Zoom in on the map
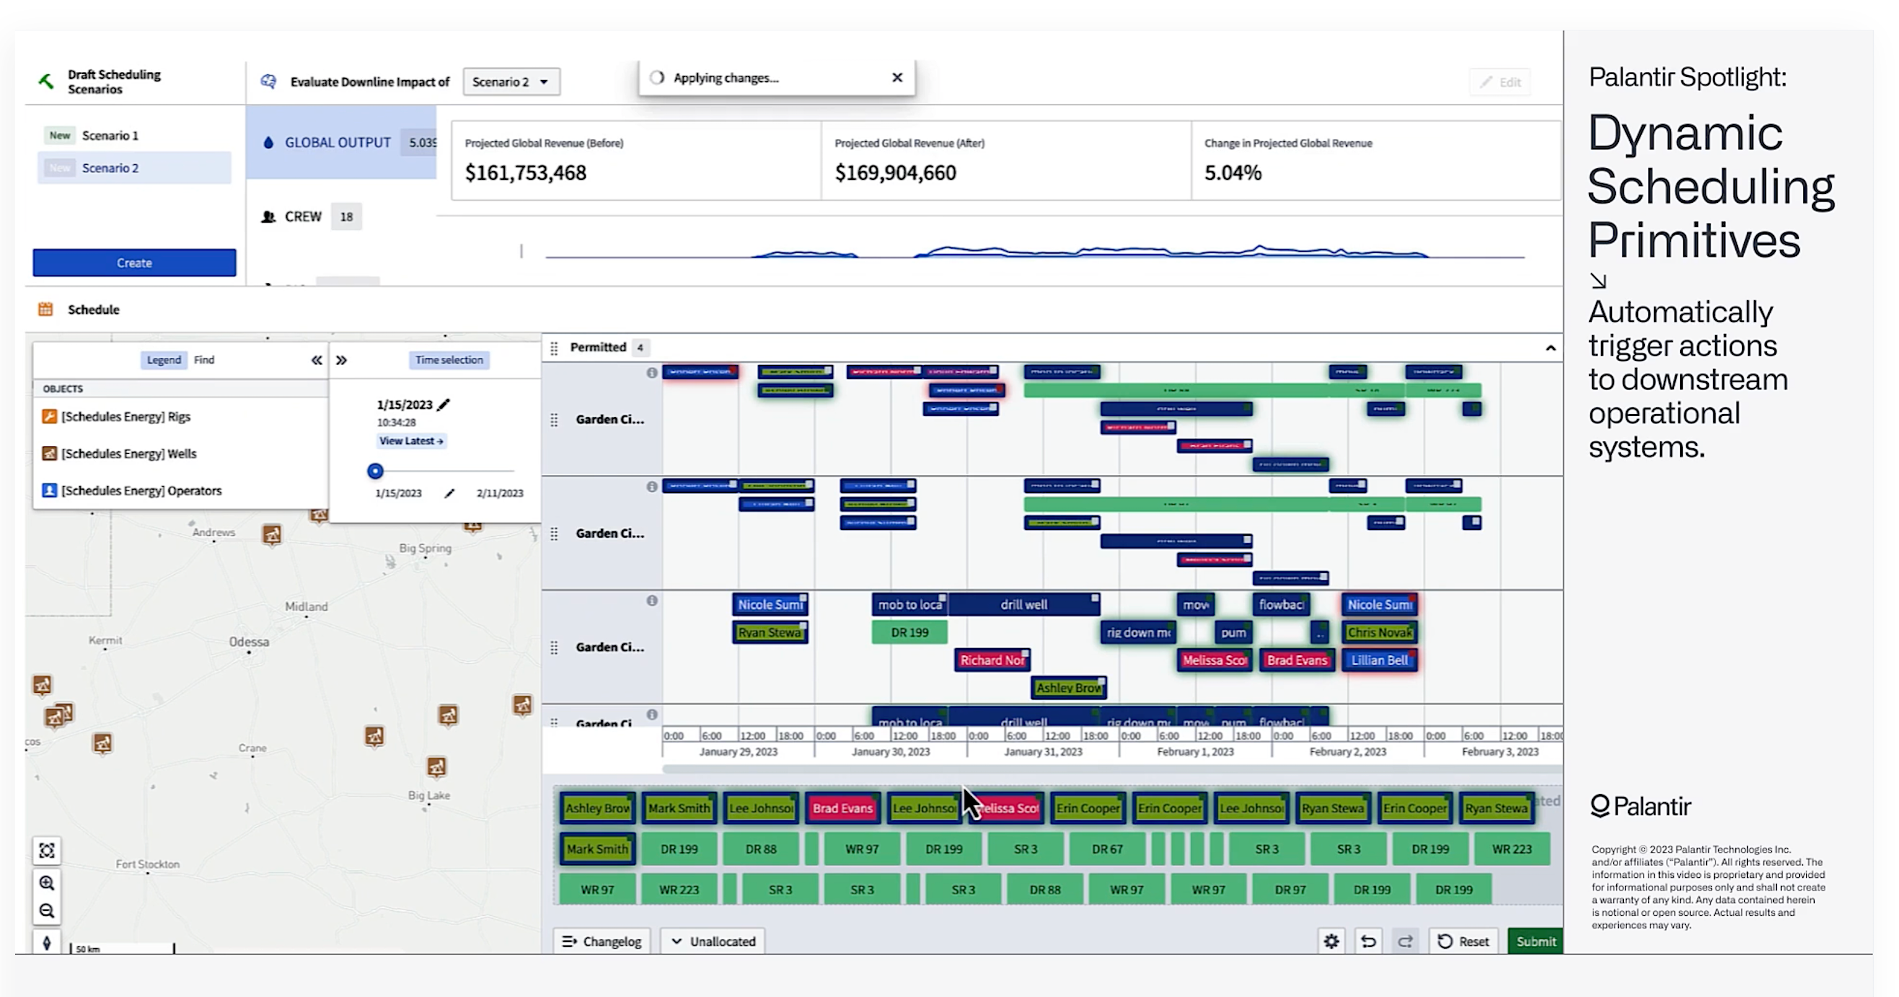Screen dimensions: 1899x997 pos(46,883)
